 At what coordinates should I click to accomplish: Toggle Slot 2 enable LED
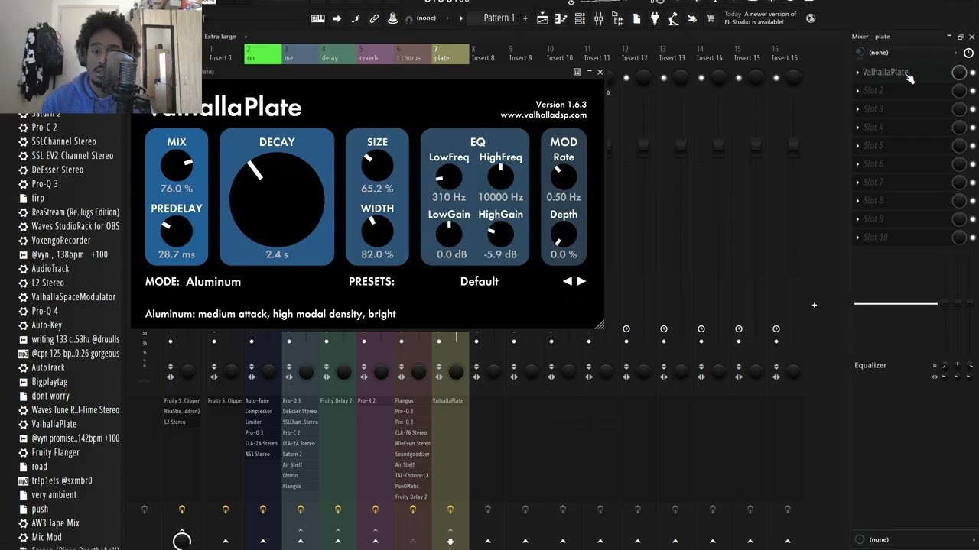tap(973, 91)
